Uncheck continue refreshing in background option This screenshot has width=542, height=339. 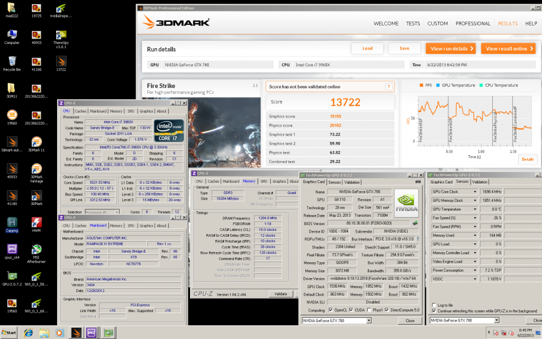pyautogui.click(x=434, y=311)
